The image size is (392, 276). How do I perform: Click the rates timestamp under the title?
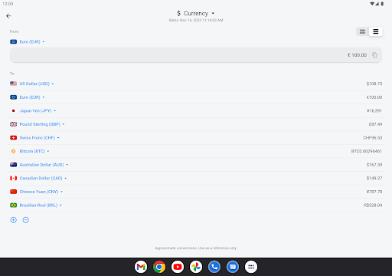coord(196,20)
